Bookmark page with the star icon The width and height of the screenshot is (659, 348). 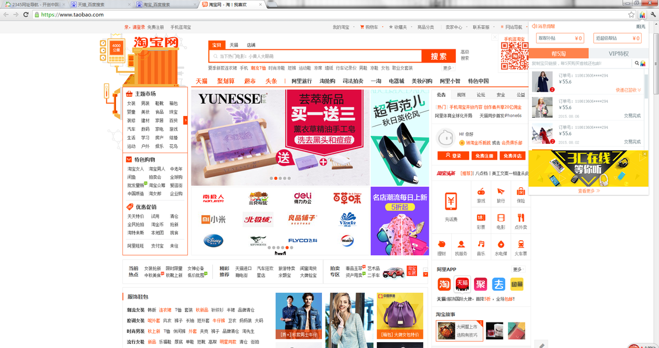pos(631,14)
